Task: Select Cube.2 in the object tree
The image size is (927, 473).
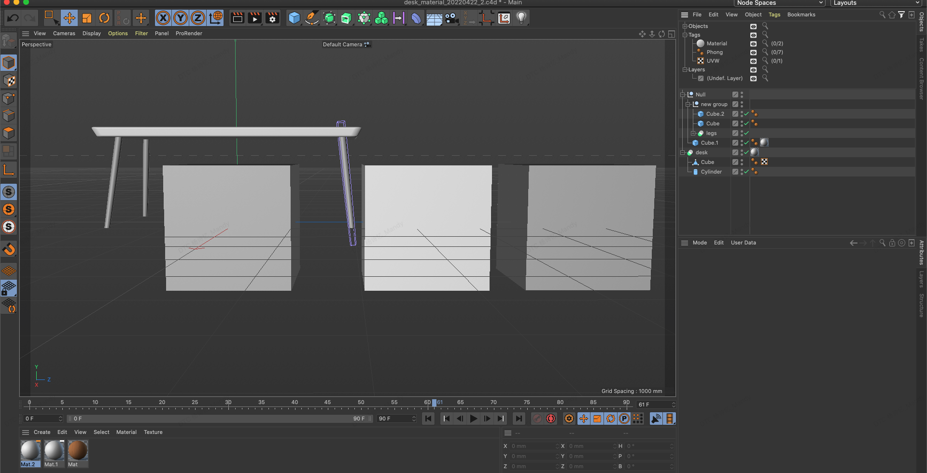Action: (x=715, y=114)
